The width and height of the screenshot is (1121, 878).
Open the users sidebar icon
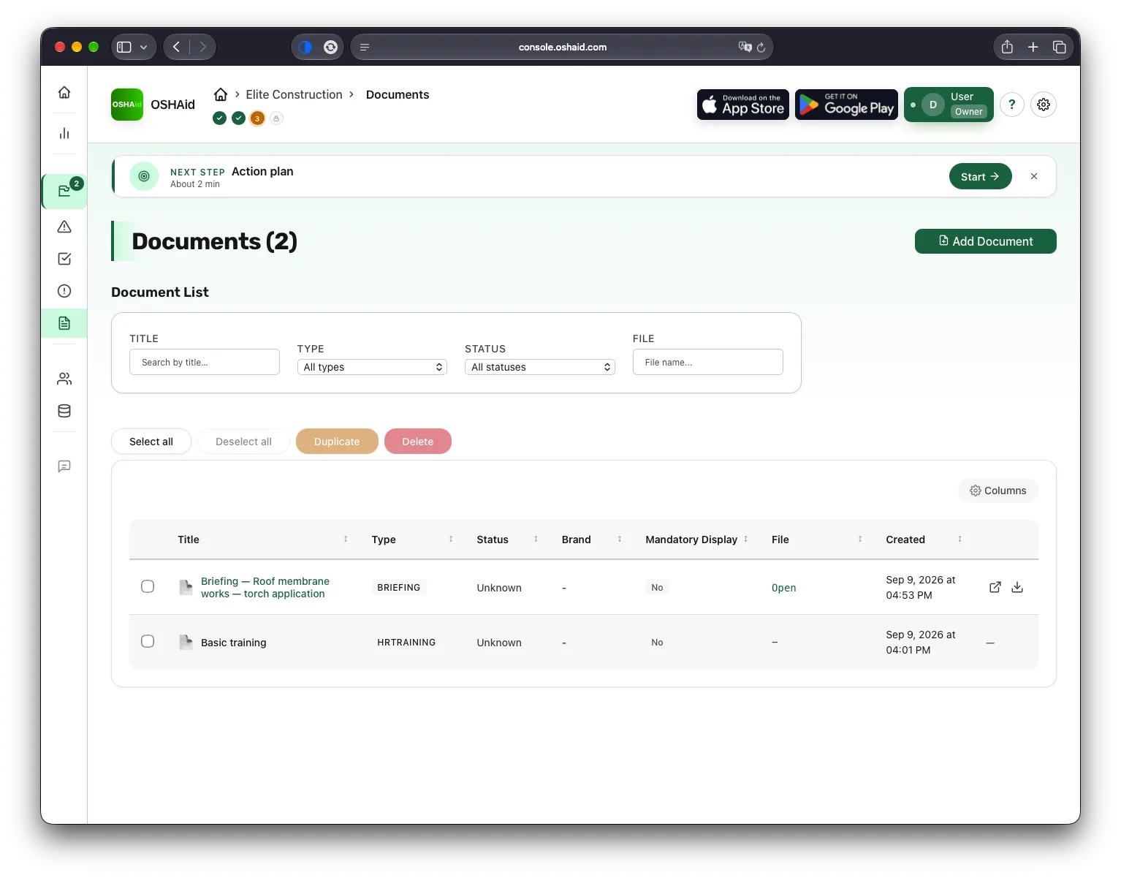tap(64, 379)
